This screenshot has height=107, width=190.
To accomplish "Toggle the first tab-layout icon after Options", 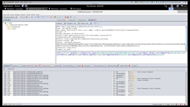I will coord(36,17).
